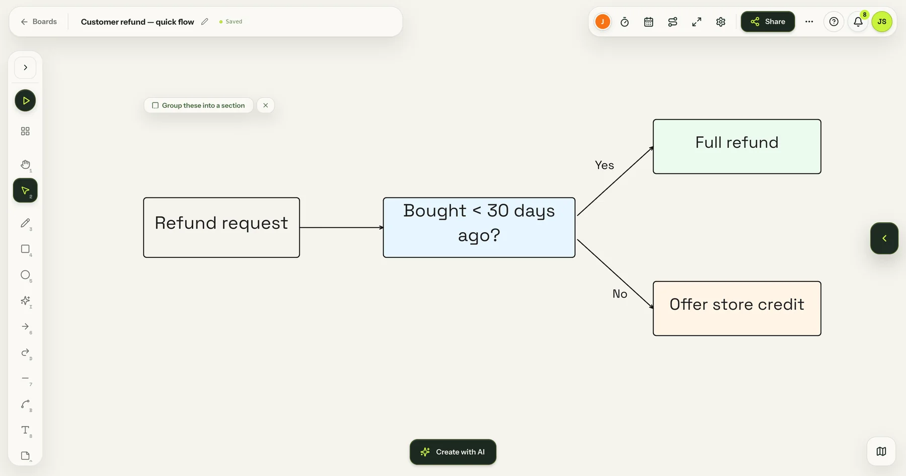Select the Pencil draw tool
Image resolution: width=906 pixels, height=476 pixels.
tap(25, 223)
